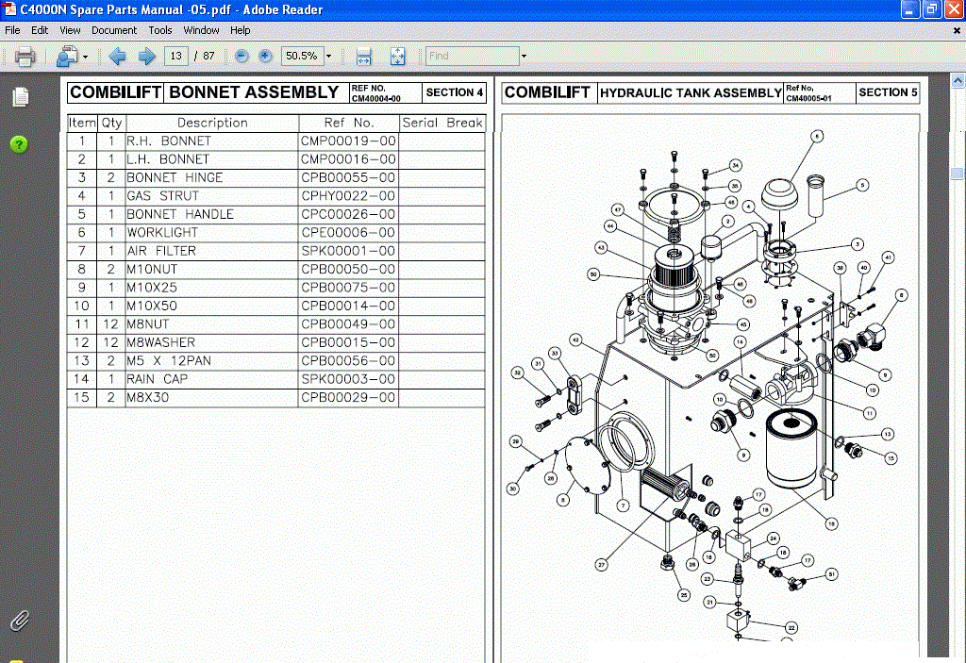Select the Zoom Out minus icon
The height and width of the screenshot is (663, 966).
[241, 56]
